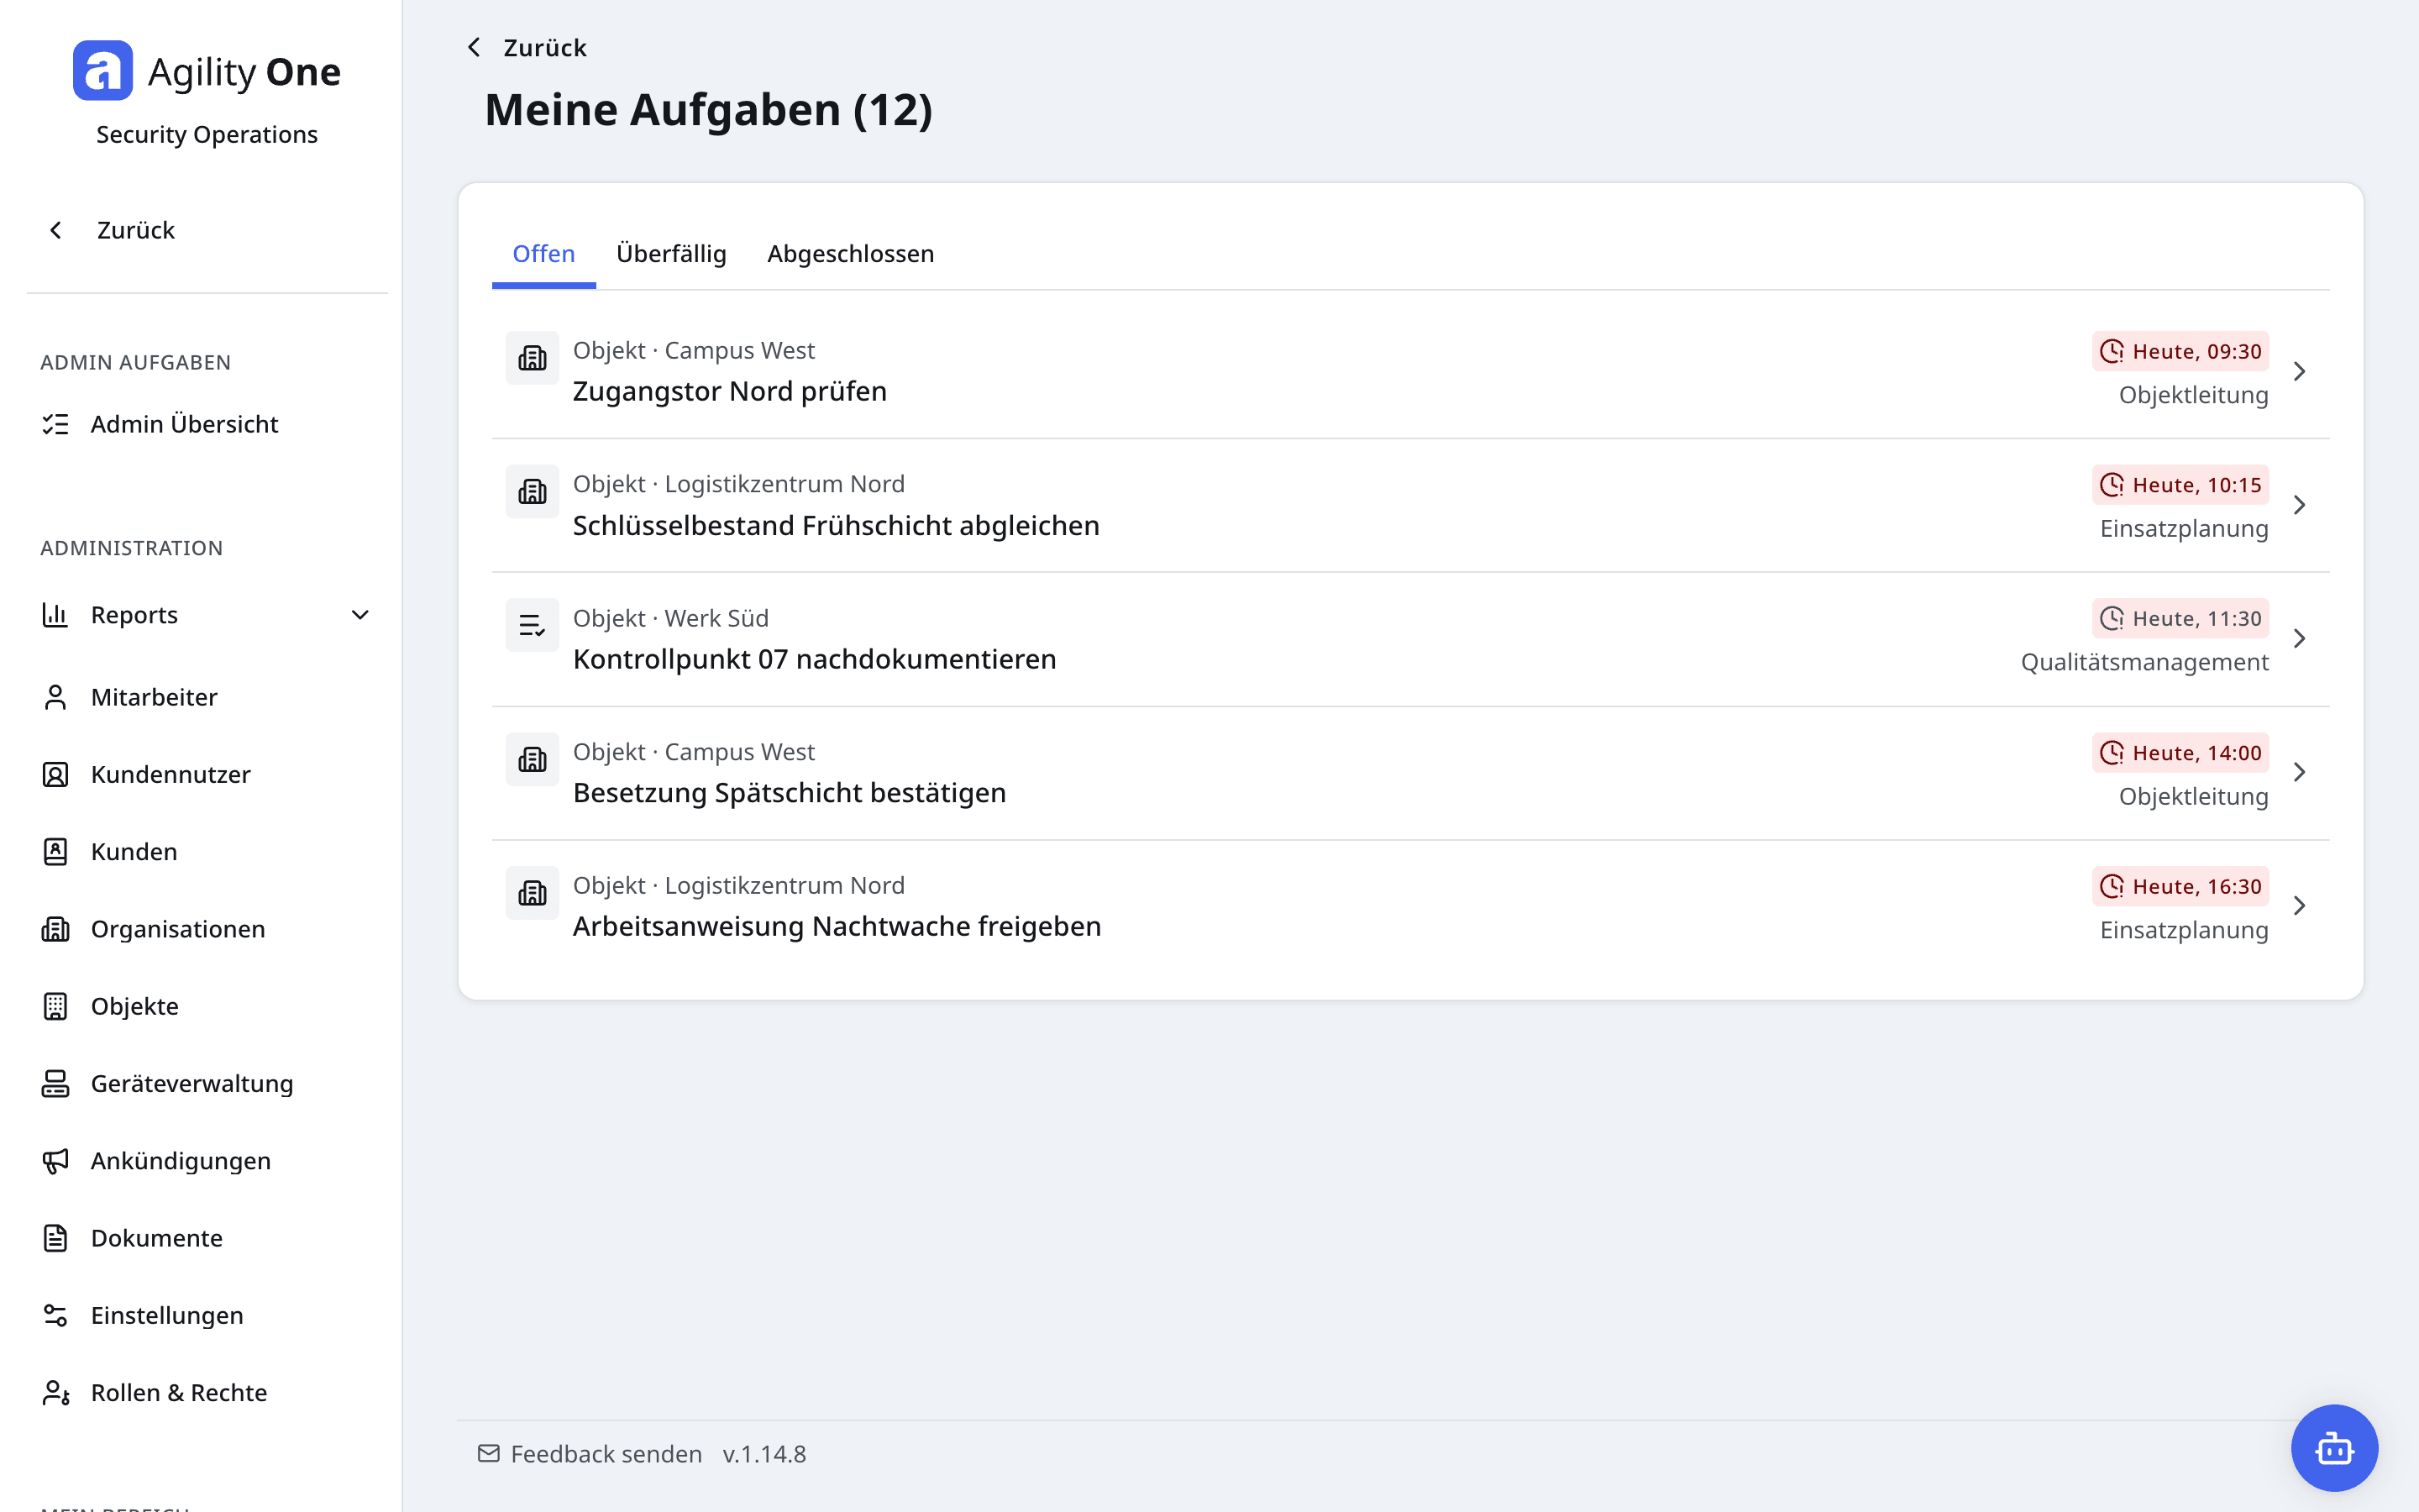Click the Objekt · Werk Süd label
The width and height of the screenshot is (2419, 1512).
671,618
